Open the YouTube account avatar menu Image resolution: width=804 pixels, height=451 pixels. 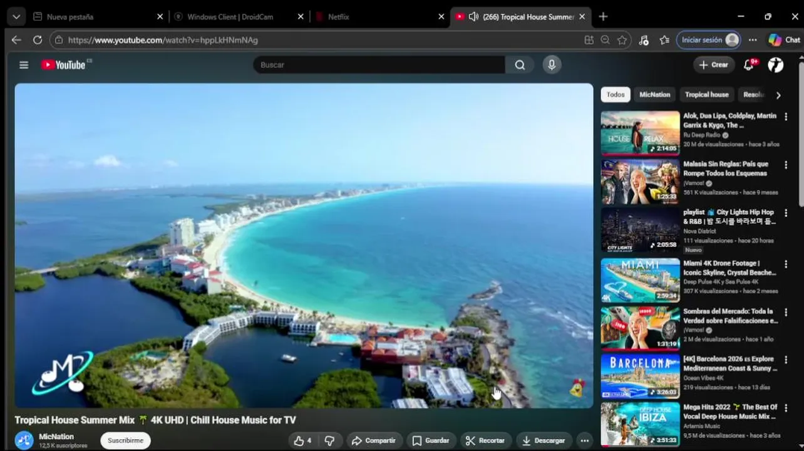pyautogui.click(x=776, y=65)
